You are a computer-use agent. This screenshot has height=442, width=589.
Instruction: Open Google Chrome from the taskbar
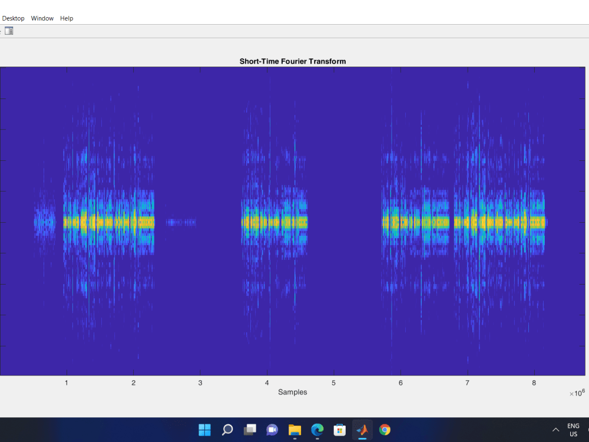click(x=385, y=430)
